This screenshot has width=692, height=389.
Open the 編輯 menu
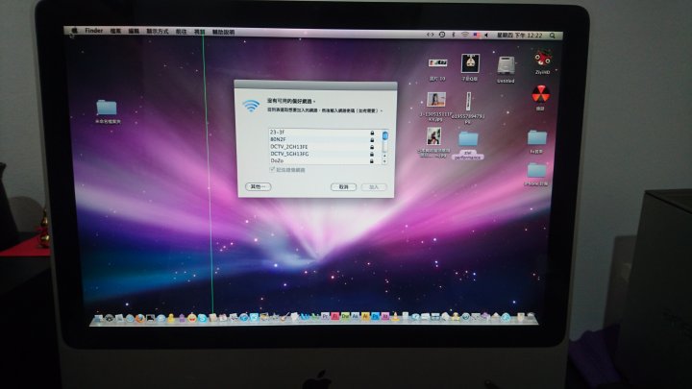point(134,32)
